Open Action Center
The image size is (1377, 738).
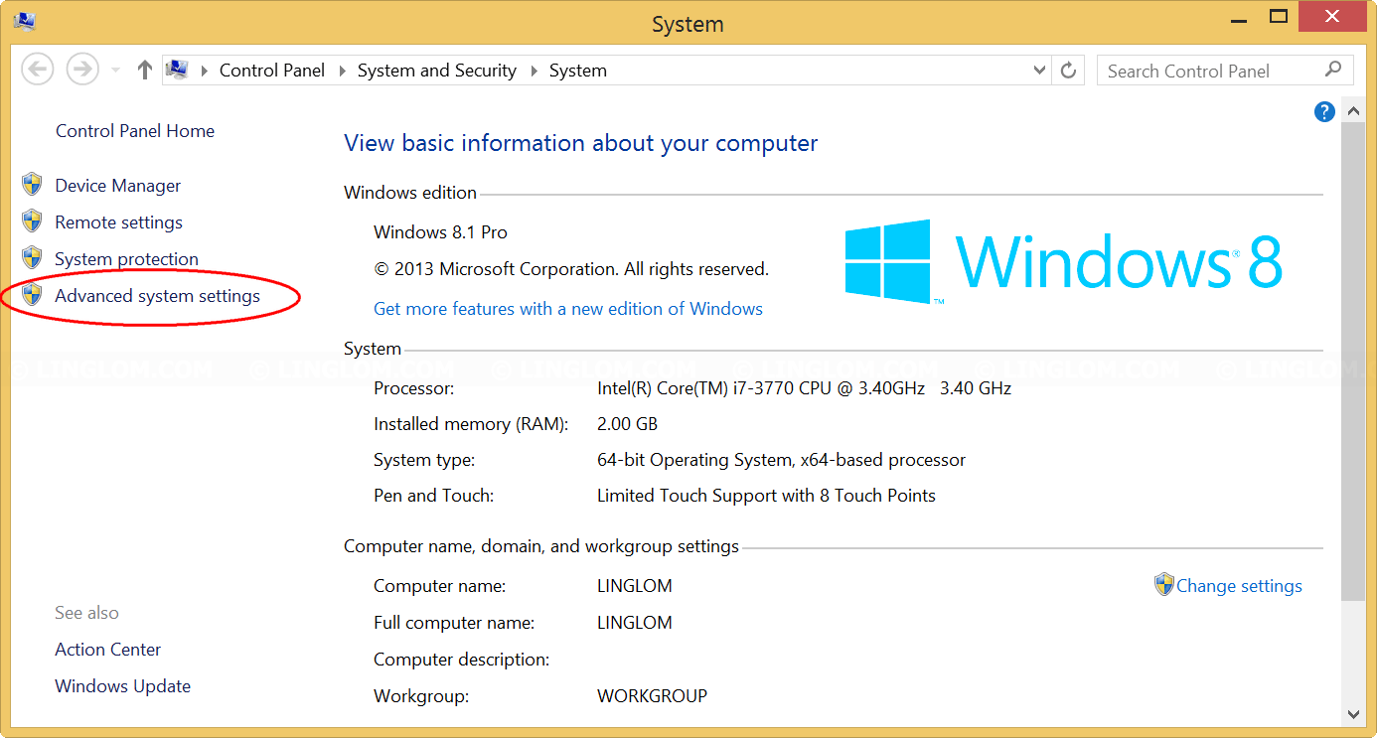pyautogui.click(x=108, y=650)
